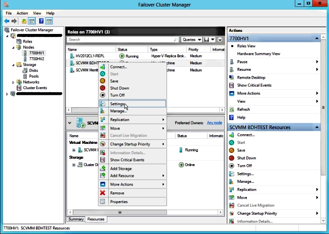This screenshot has width=329, height=234.
Task: Expand the Cluster Disk storage row
Action: (x=74, y=165)
